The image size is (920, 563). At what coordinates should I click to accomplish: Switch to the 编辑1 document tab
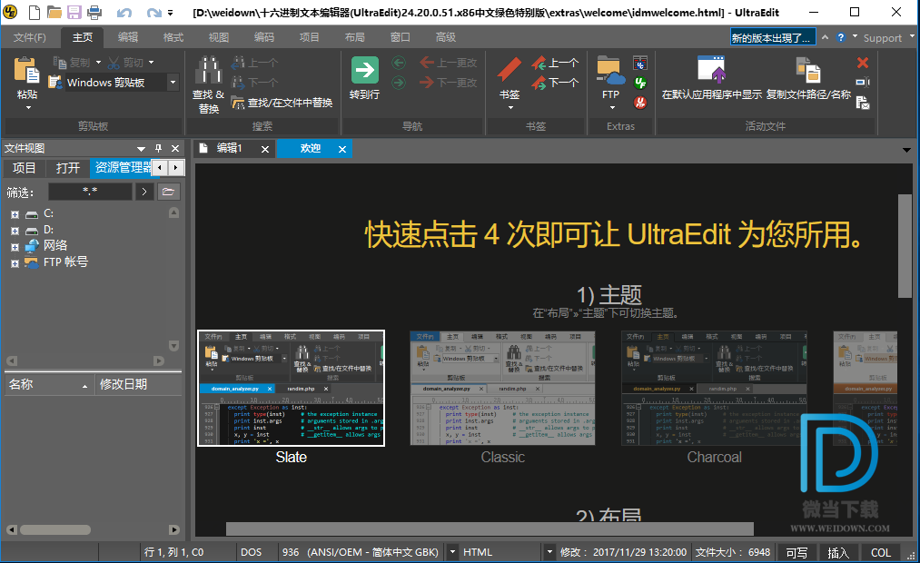(229, 148)
